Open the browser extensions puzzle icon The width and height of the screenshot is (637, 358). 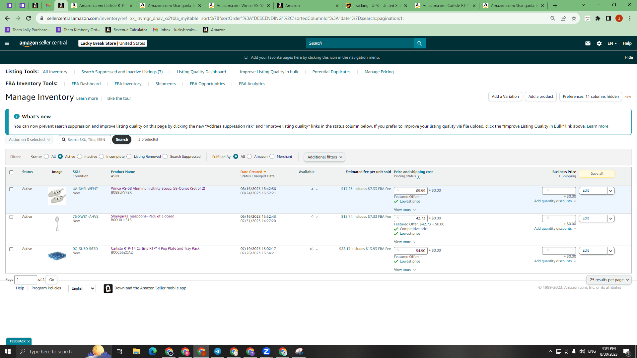[x=598, y=18]
